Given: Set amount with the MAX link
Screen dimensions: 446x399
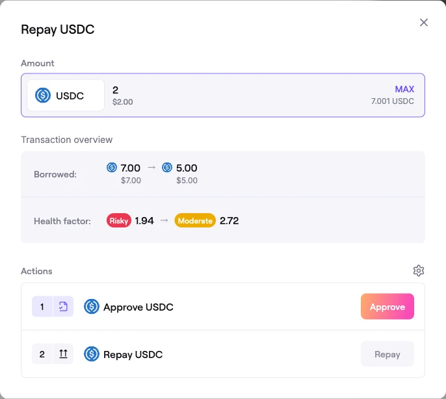Looking at the screenshot, I should pos(404,89).
